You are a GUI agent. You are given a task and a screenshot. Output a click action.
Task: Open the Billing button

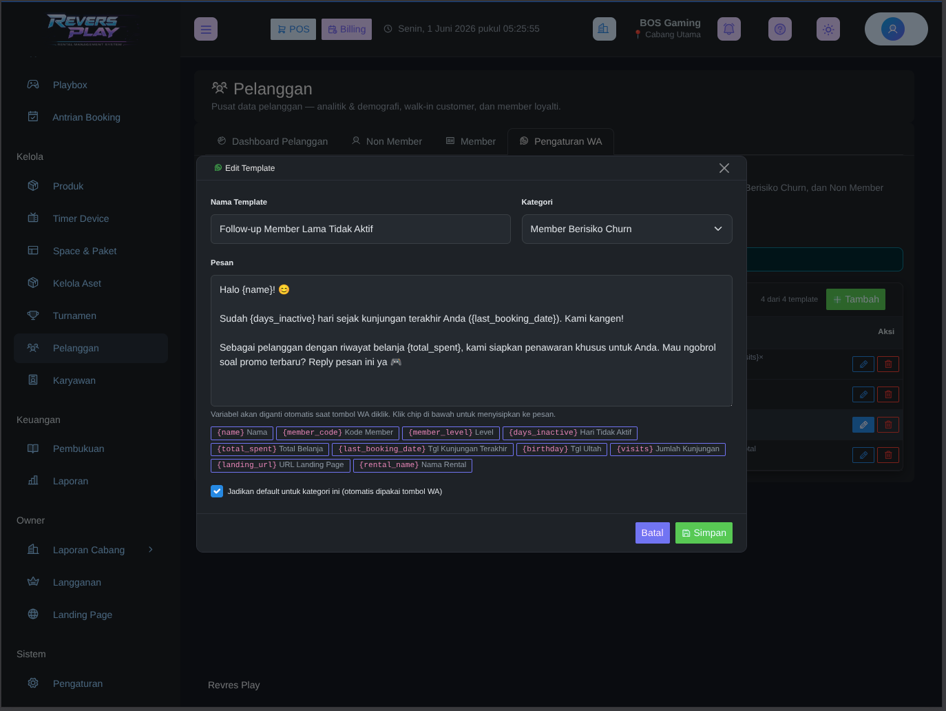click(346, 29)
